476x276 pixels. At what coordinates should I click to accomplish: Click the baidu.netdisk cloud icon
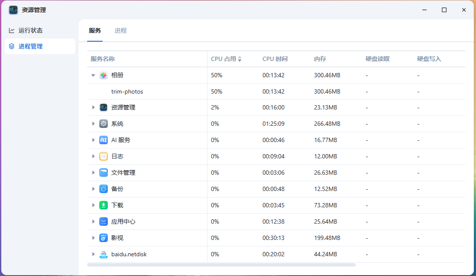[x=104, y=254]
